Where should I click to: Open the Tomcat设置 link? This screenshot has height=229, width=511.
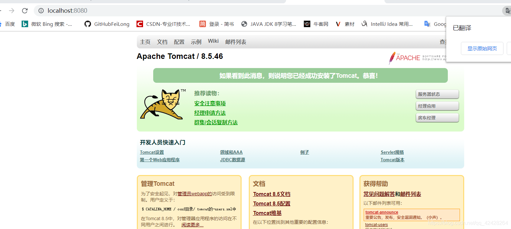(152, 152)
